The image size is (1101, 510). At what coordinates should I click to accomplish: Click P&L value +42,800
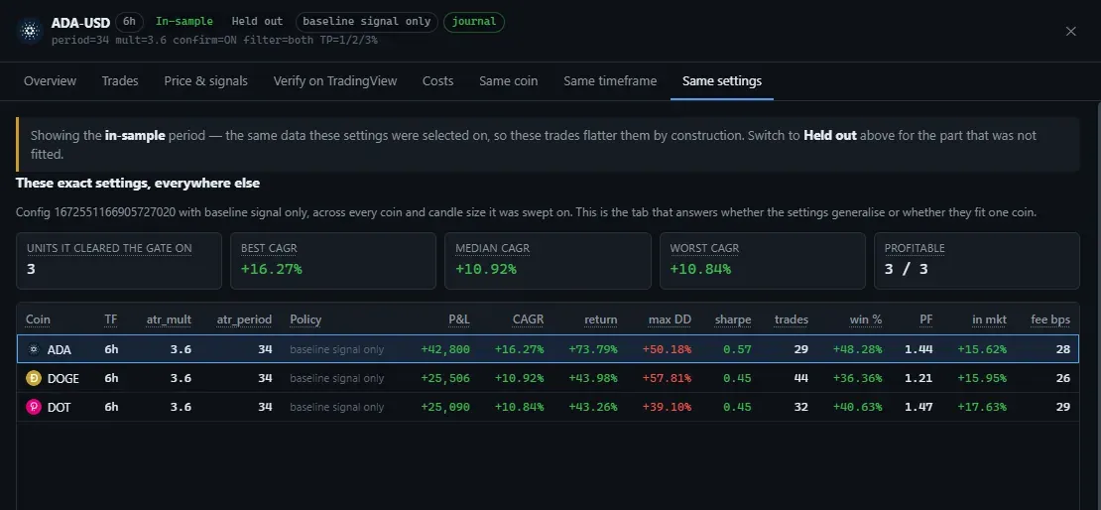[445, 349]
